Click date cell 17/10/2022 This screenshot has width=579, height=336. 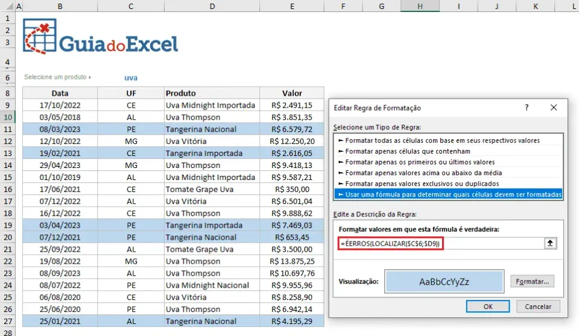click(x=60, y=105)
